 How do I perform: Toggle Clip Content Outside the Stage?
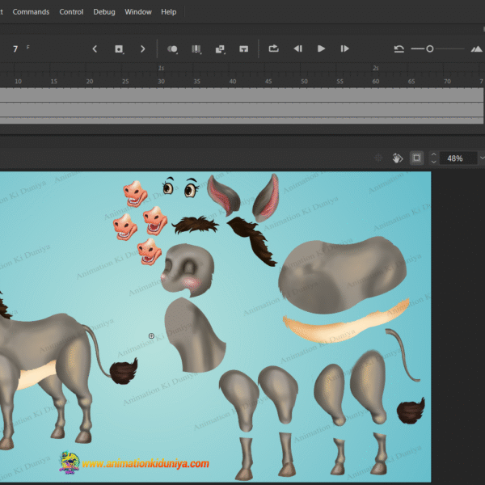point(416,158)
